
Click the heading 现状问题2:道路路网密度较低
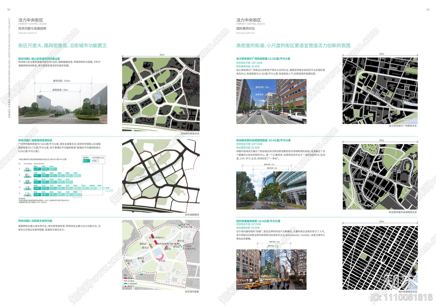coord(35,140)
